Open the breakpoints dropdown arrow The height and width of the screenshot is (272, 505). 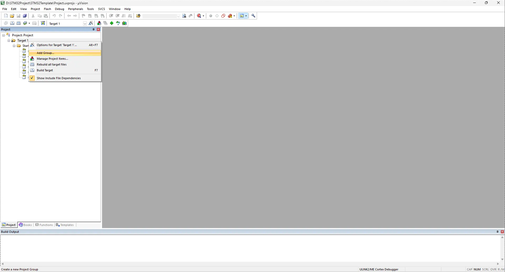coord(234,16)
